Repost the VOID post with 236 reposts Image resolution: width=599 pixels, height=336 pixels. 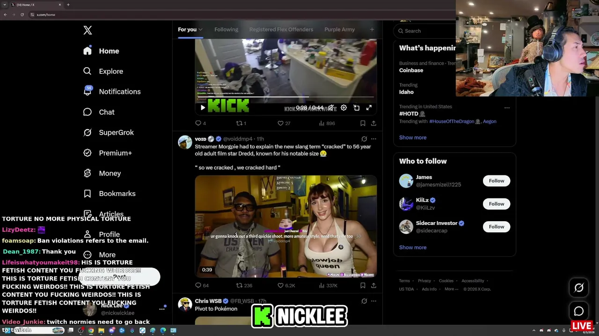244,285
